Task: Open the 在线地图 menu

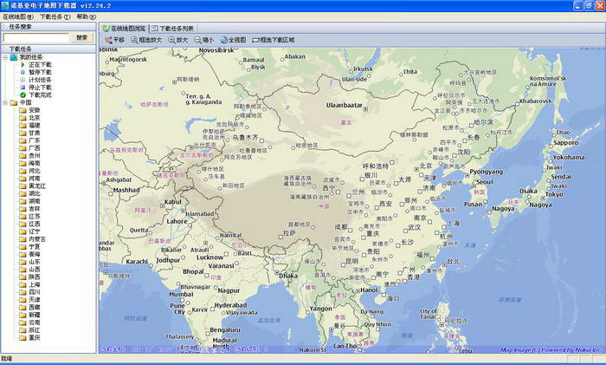Action: click(18, 16)
